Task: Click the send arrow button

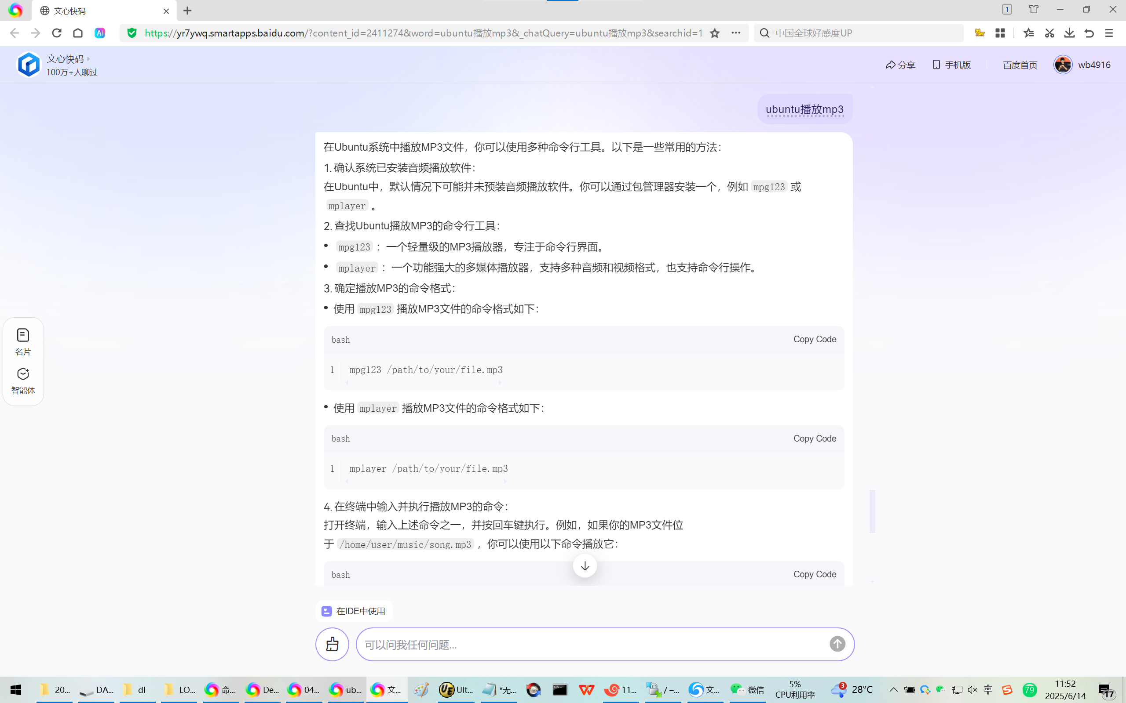Action: point(837,644)
